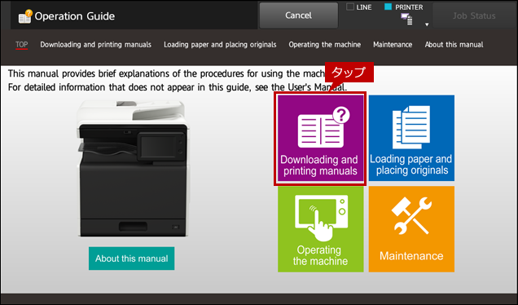Screen dimensions: 518x305
Task: Toggle the LINE indicator checkbox
Action: pos(350,7)
